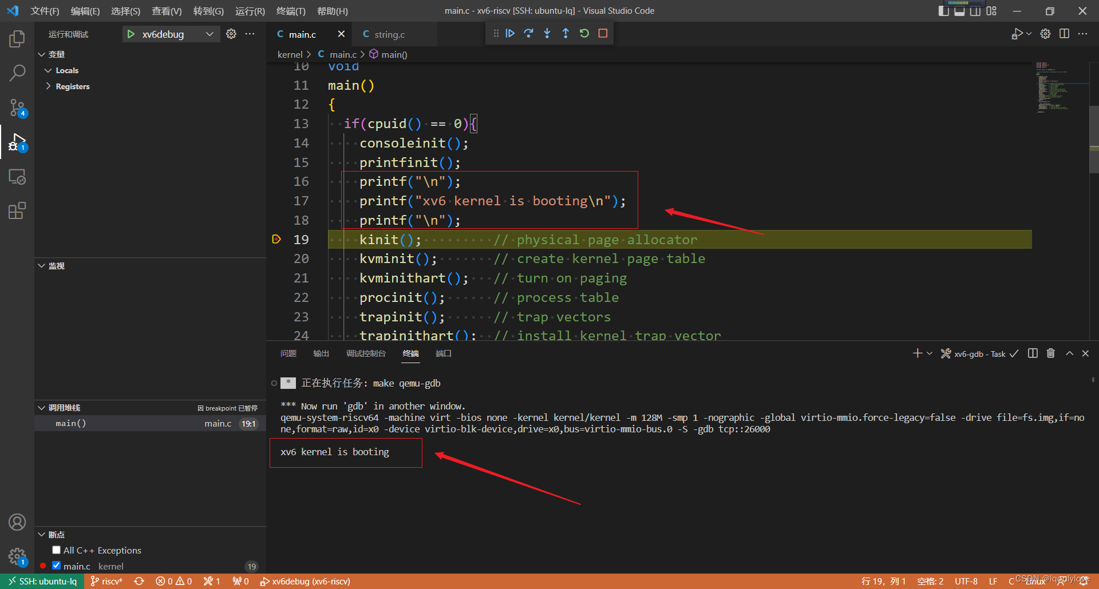The height and width of the screenshot is (589, 1099).
Task: Open the Explorer view in activity bar
Action: pyautogui.click(x=17, y=39)
